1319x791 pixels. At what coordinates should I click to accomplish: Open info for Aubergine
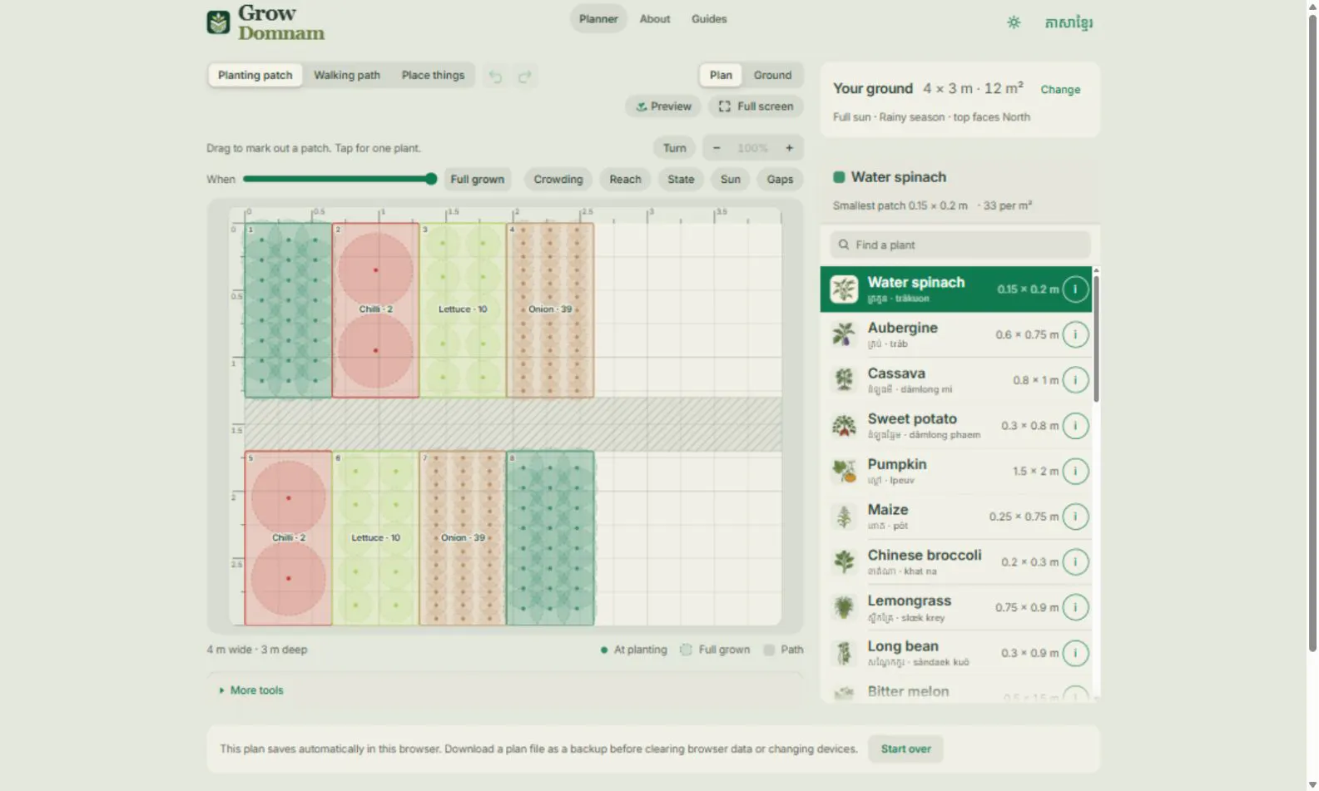point(1075,334)
